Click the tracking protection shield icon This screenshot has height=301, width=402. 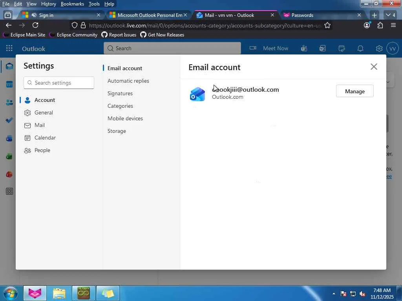74,25
